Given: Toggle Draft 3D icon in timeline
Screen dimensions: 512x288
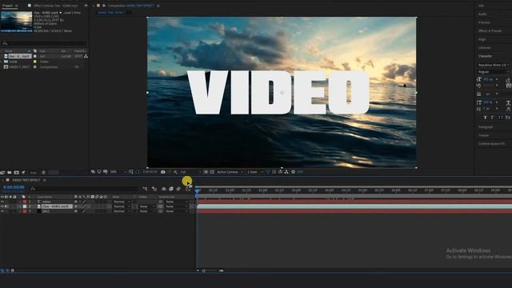Looking at the screenshot, I should coord(154,189).
